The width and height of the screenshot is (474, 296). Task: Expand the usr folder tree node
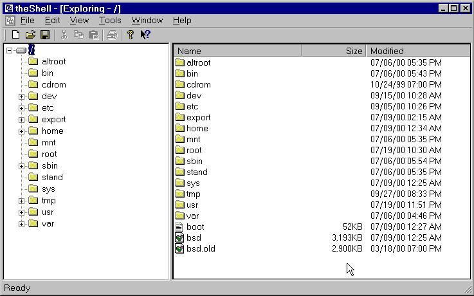pyautogui.click(x=21, y=212)
